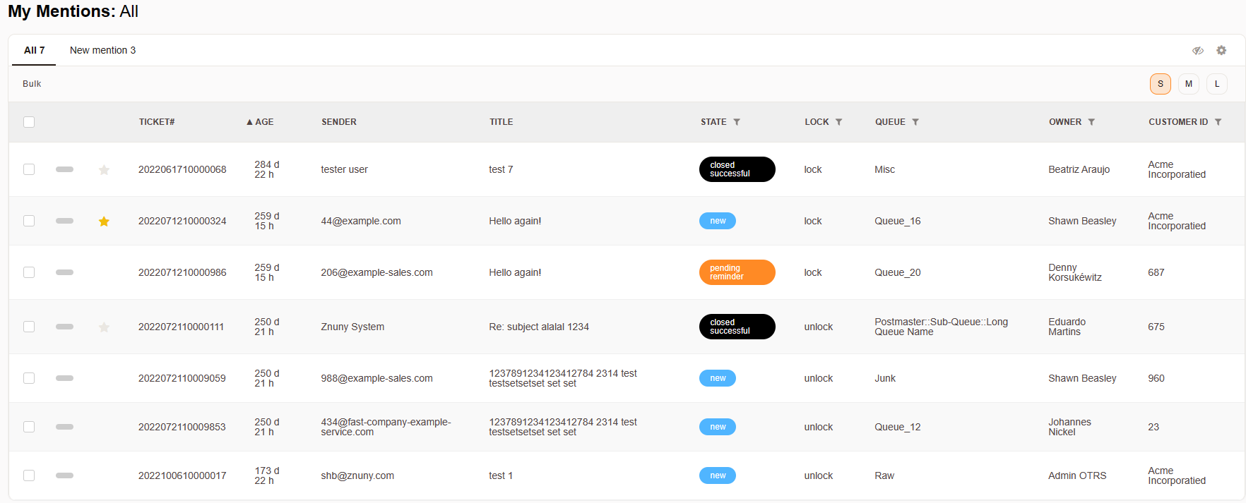
Task: Click the Bulk action button
Action: coord(32,84)
